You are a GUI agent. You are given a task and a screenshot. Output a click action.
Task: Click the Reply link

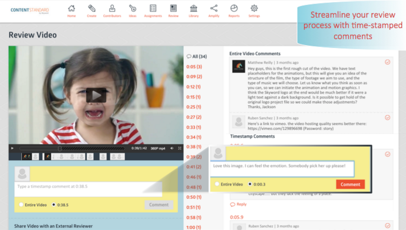(x=238, y=204)
